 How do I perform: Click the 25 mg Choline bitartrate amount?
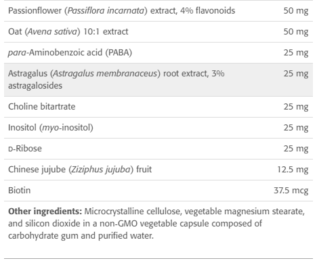pyautogui.click(x=296, y=107)
